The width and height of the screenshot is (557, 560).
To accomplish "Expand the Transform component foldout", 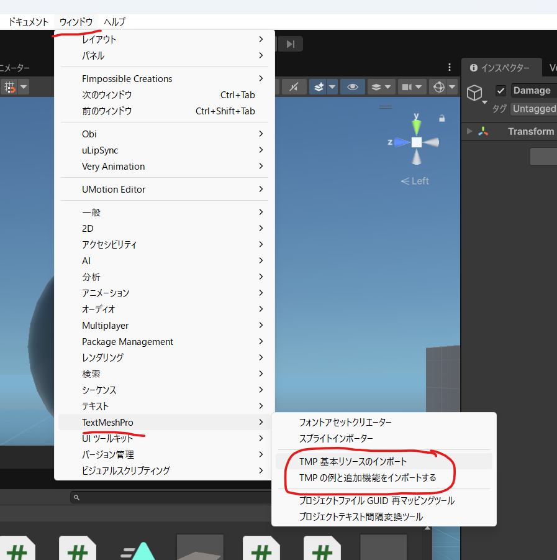I will click(469, 131).
